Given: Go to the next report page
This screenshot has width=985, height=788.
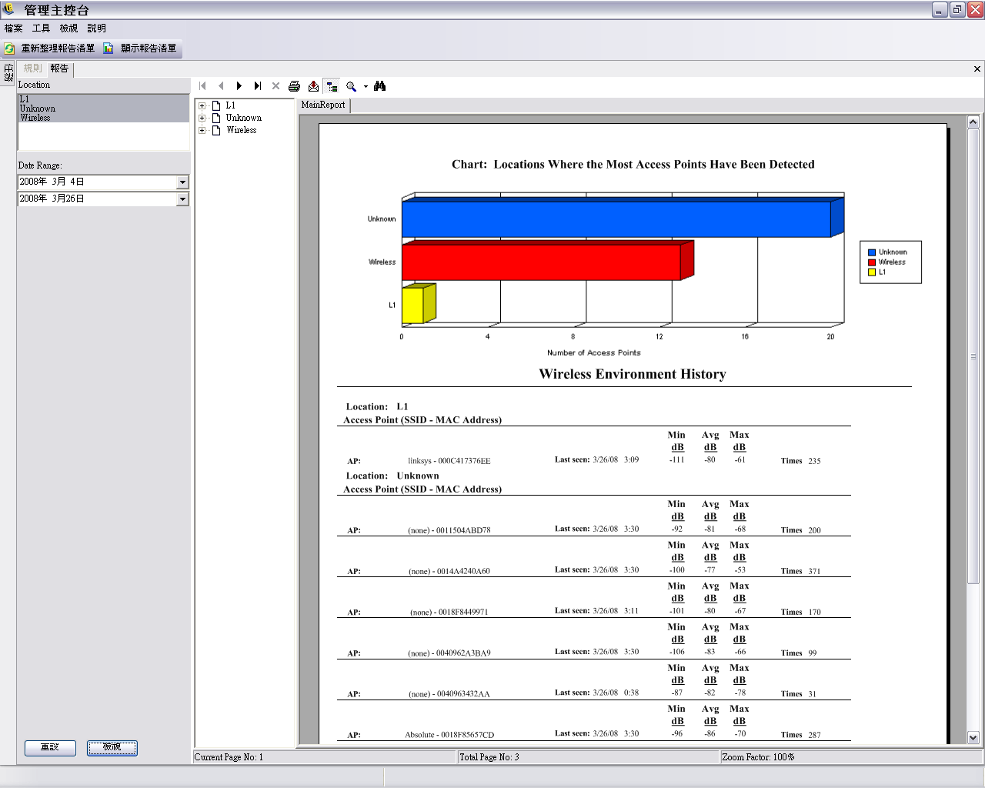Looking at the screenshot, I should (239, 86).
